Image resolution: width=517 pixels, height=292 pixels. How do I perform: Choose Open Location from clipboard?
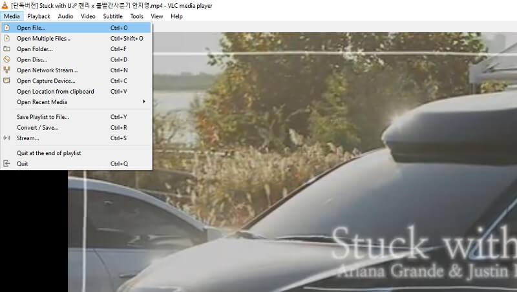click(55, 91)
